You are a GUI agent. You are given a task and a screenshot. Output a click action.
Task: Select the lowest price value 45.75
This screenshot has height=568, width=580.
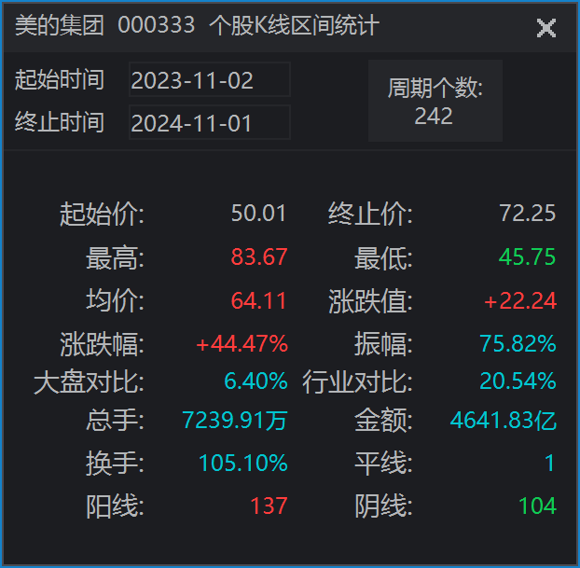[527, 256]
